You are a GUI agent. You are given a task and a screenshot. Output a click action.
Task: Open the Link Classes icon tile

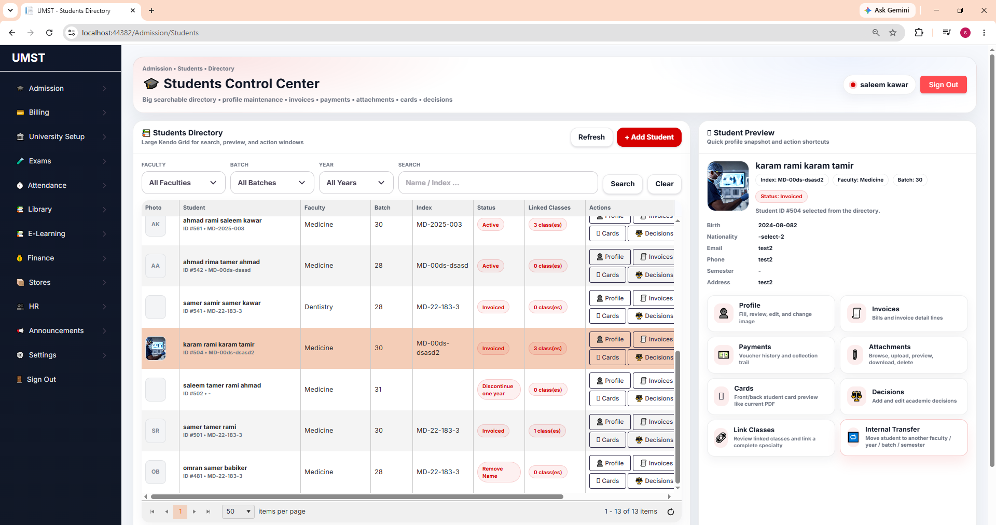[721, 438]
